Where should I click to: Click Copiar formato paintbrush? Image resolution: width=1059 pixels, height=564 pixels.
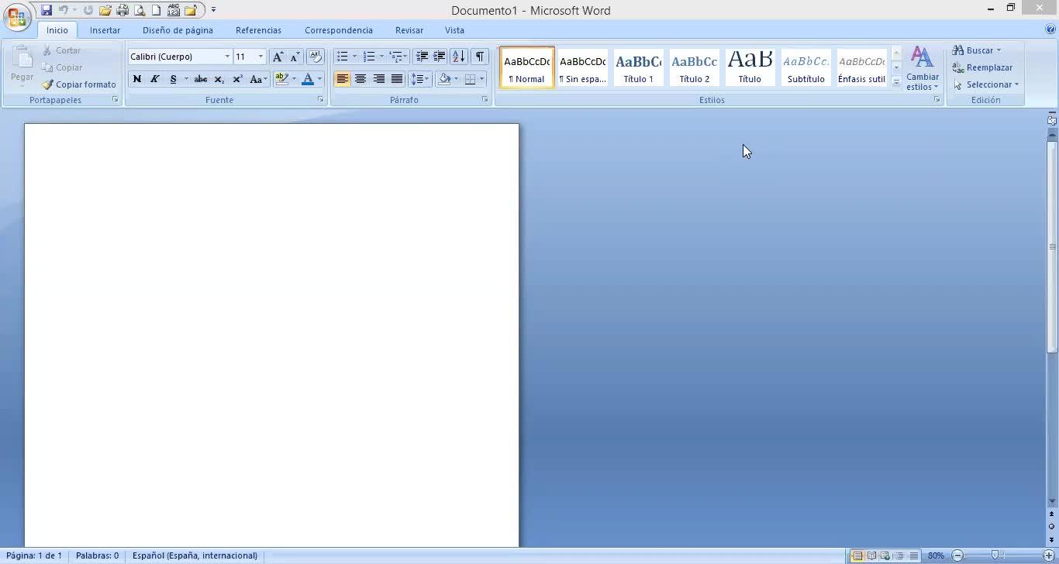point(79,84)
